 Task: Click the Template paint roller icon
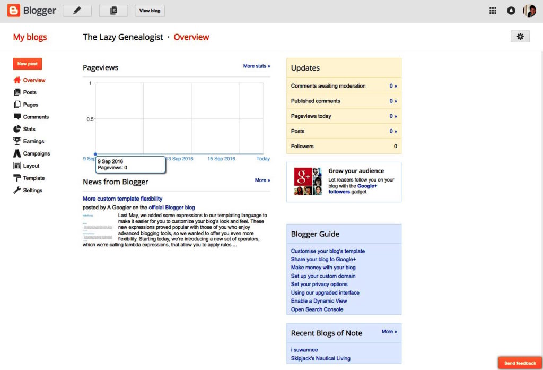(x=17, y=178)
